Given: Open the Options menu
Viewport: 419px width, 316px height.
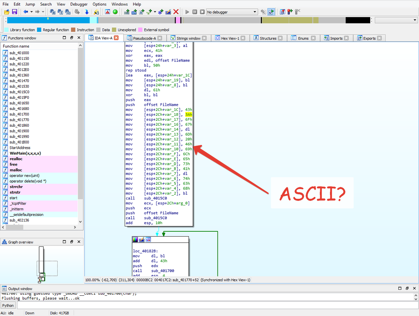Looking at the screenshot, I should [100, 4].
